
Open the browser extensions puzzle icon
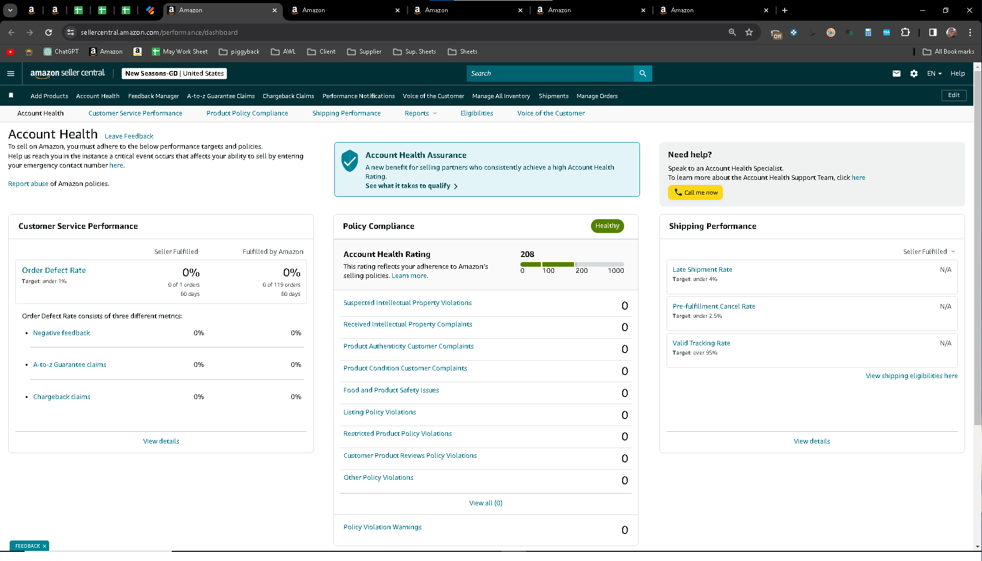[x=905, y=32]
